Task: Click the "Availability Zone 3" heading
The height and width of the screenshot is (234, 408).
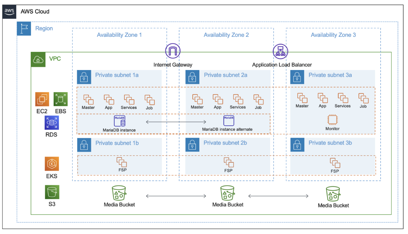Action: pos(333,35)
